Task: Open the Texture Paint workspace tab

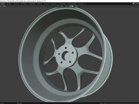Action: [x=32, y=4]
